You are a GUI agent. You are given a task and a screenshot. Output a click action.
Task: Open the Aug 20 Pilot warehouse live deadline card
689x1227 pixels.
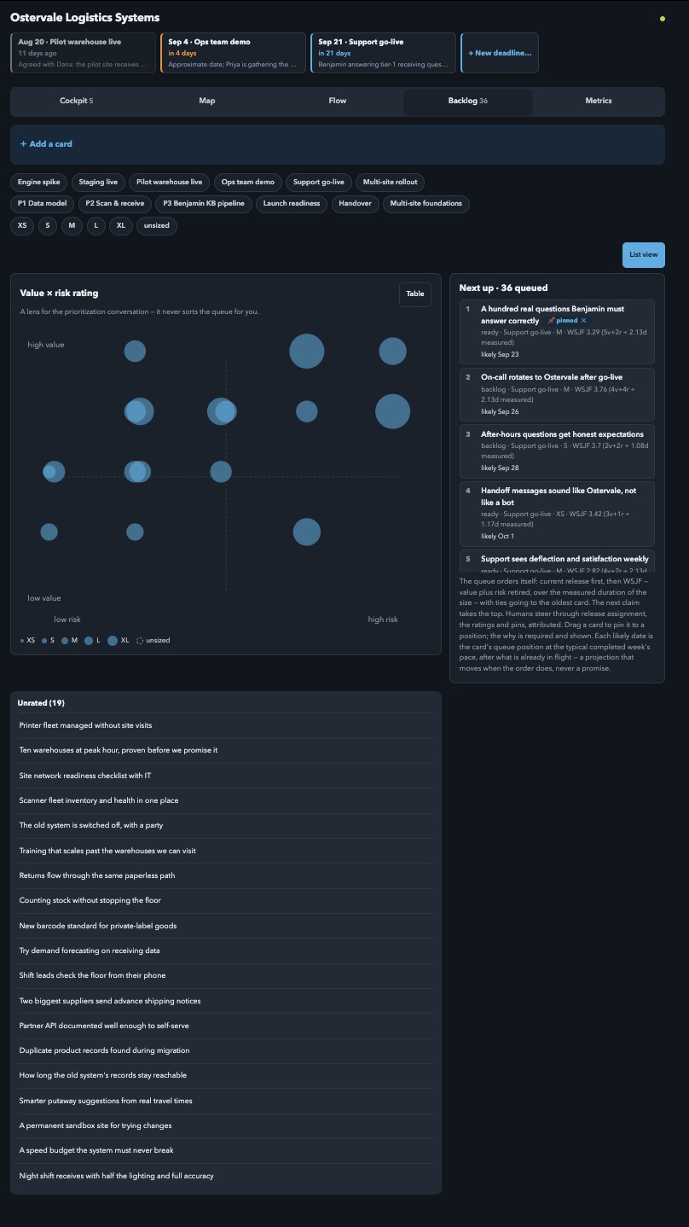pos(84,53)
